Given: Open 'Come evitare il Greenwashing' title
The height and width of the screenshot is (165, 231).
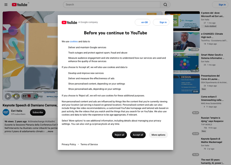Looking at the screenshot, I should click(212, 98).
